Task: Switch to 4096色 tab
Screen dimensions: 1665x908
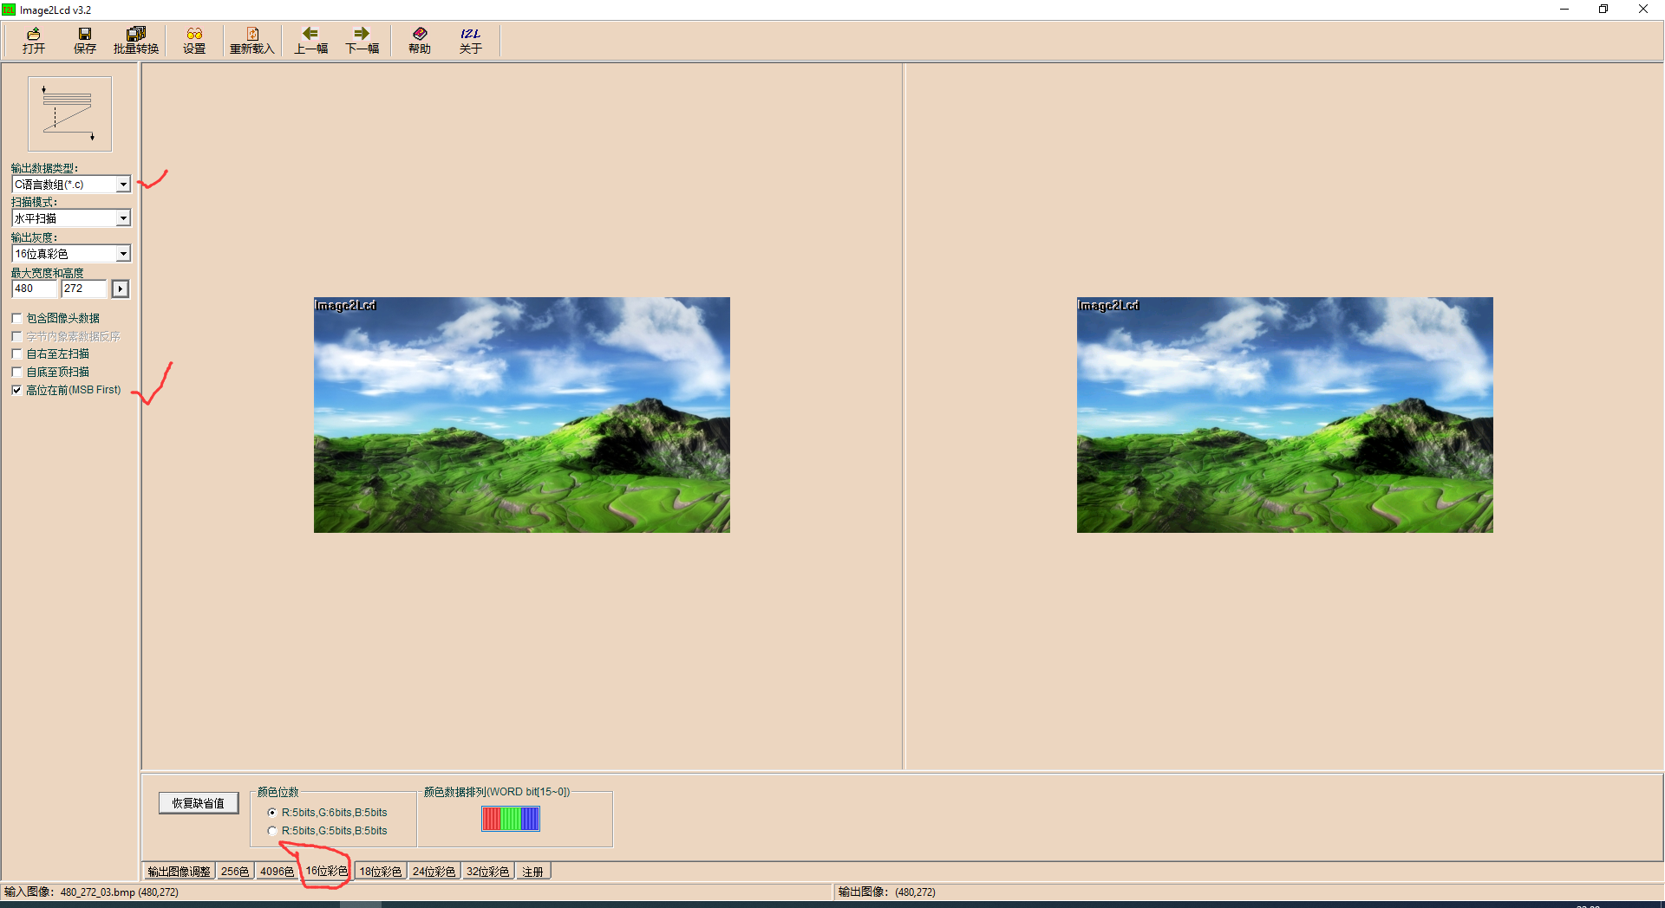Action: click(x=277, y=872)
